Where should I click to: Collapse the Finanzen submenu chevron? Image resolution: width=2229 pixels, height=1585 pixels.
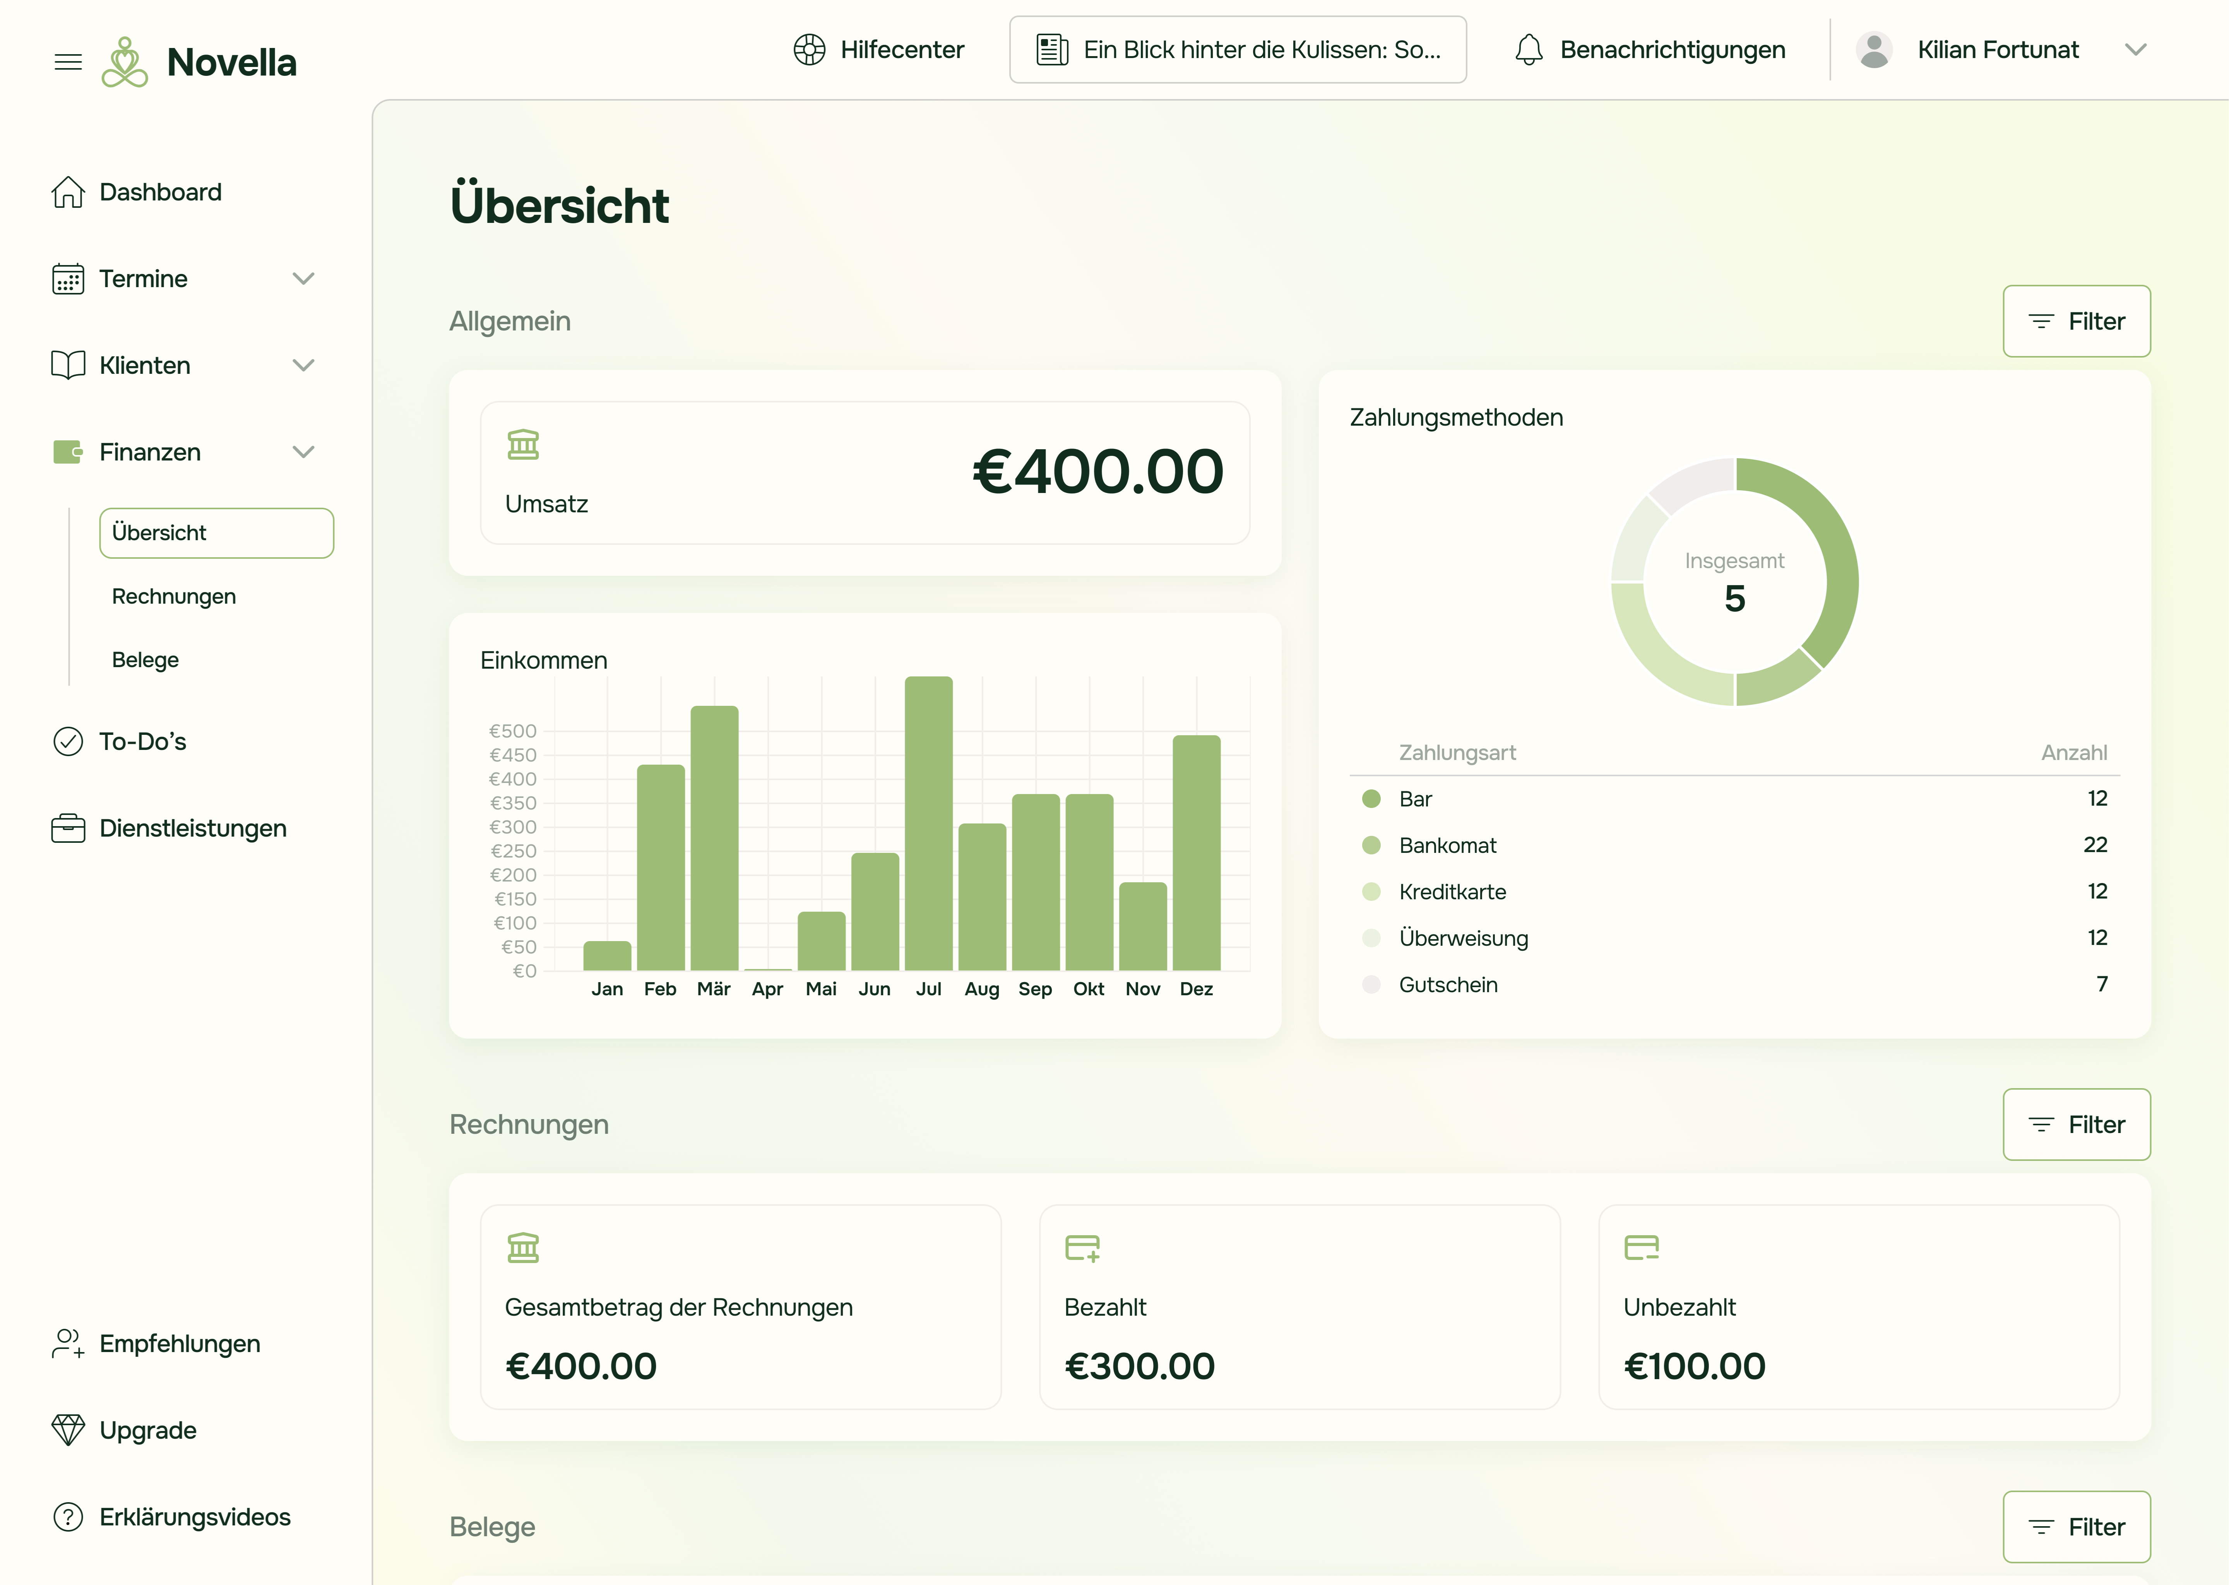click(x=303, y=452)
